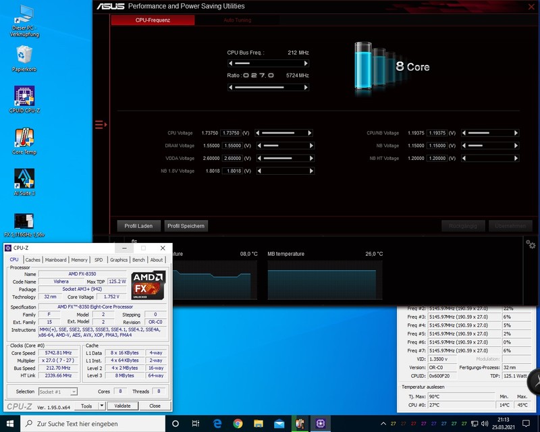Open the Dieser PC desktop shortcut
Screen dimensions: 540x432
24,21
